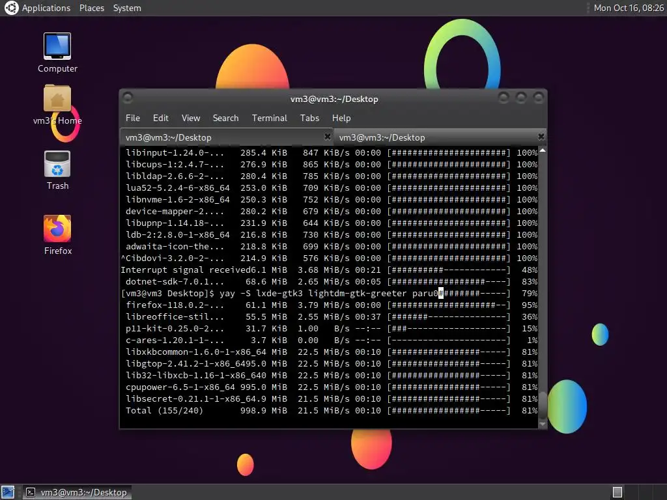Switch to the second terminal tab
This screenshot has height=500, width=667.
point(440,137)
